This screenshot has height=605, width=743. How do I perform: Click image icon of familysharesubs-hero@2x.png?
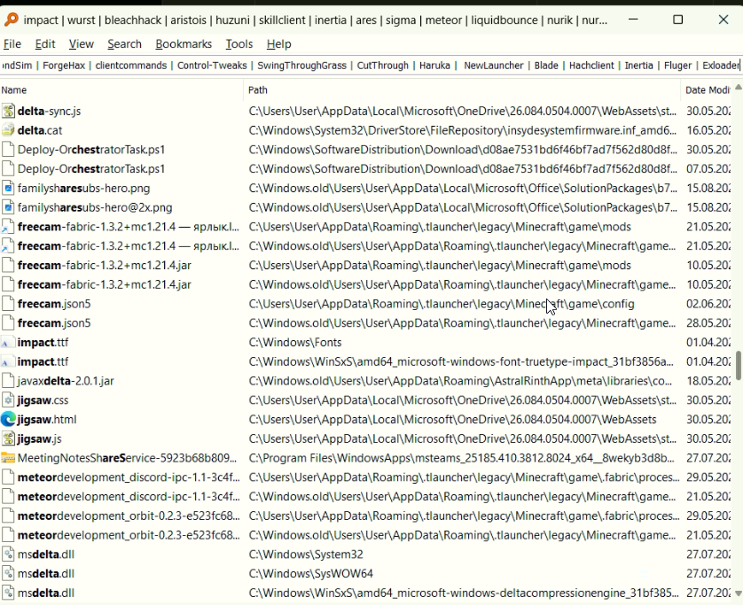[x=8, y=207]
